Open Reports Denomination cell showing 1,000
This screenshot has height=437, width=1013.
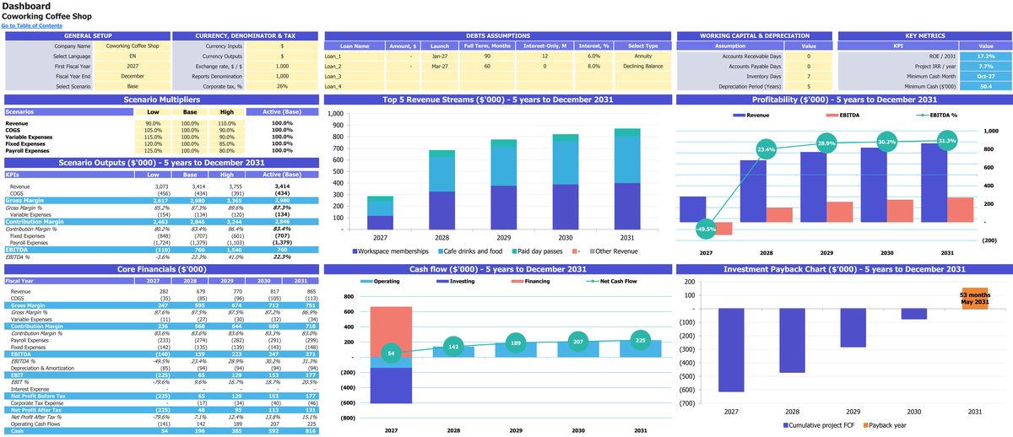pos(282,76)
